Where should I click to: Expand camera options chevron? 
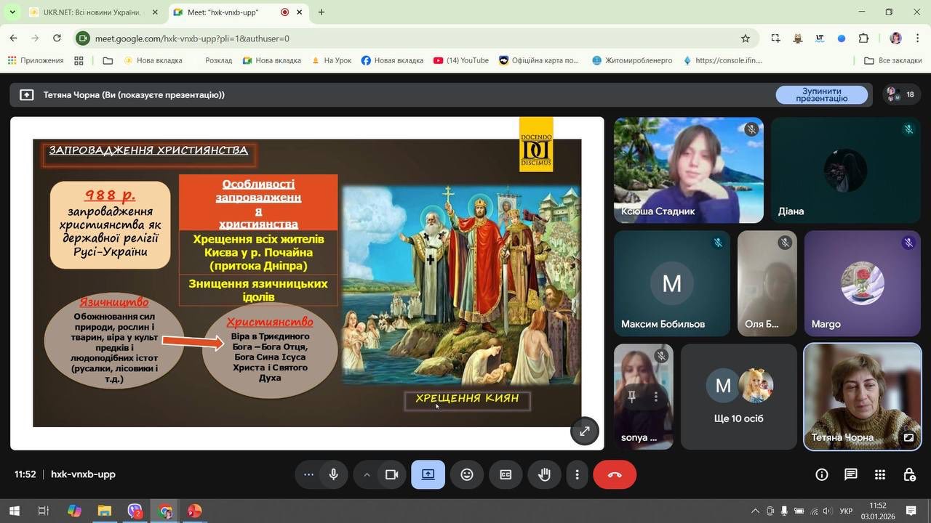367,474
